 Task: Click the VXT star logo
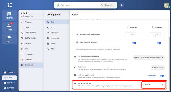10,5
